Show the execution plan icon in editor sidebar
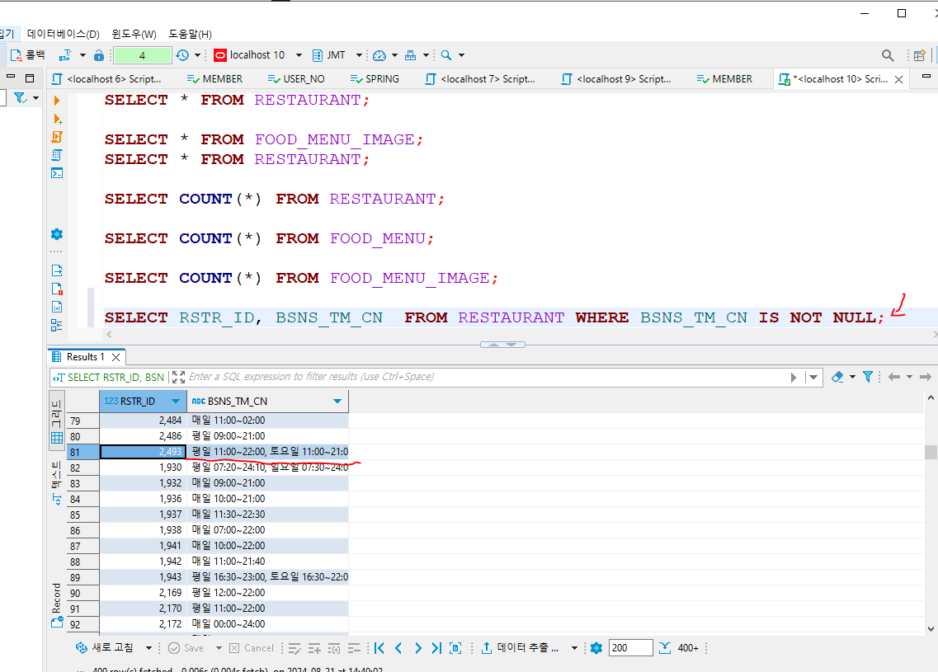 57,155
